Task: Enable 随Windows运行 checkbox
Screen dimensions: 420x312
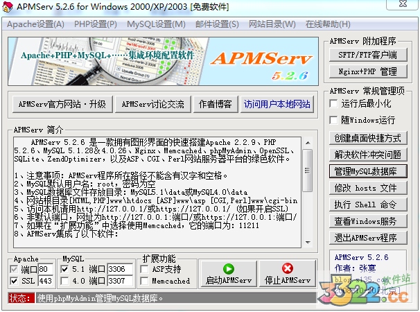Action: coord(333,120)
